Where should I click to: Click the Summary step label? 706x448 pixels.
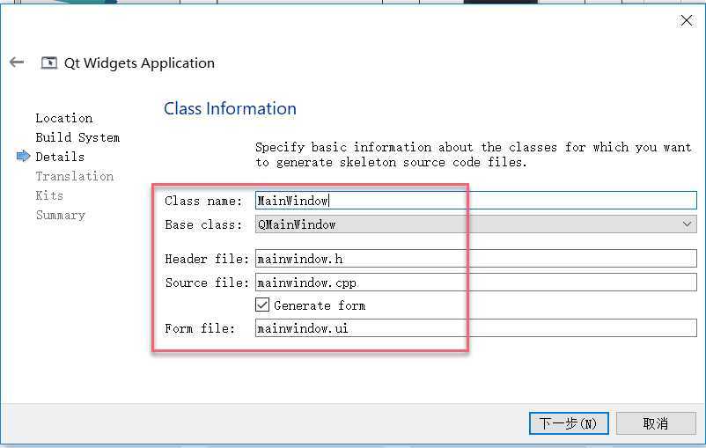click(61, 216)
